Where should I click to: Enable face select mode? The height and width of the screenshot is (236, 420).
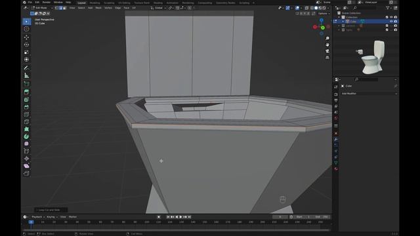64,8
